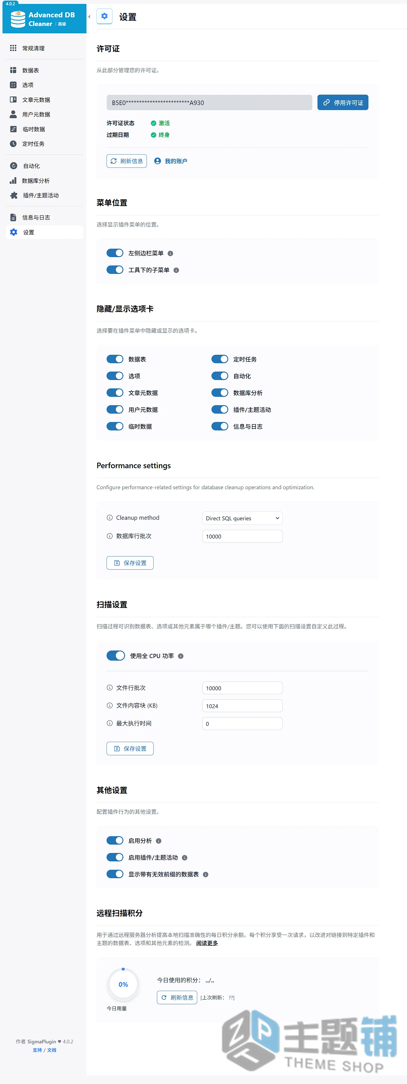Open the 阅读更多 link
407x1084 pixels.
click(207, 943)
